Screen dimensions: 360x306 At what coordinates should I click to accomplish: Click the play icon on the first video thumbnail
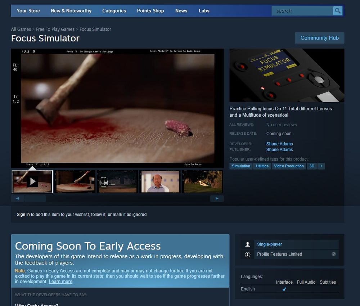(32, 181)
